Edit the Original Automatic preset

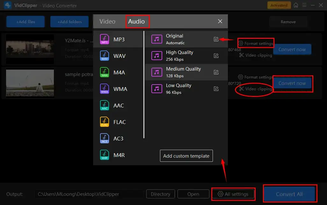coord(216,39)
